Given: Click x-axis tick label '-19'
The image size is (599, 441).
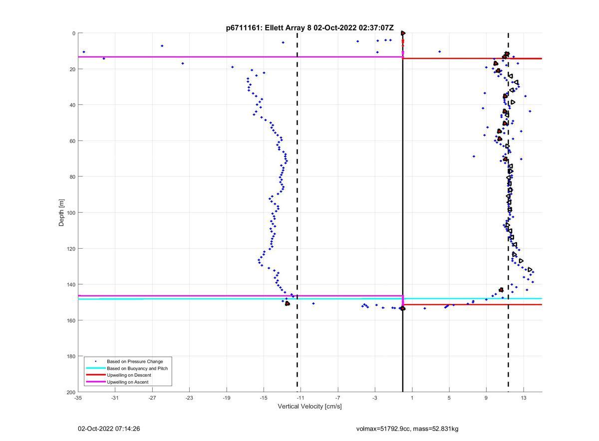Looking at the screenshot, I should 227,398.
